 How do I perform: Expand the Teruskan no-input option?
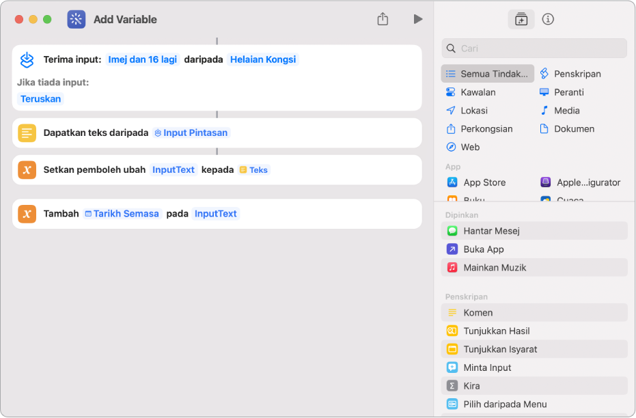point(41,98)
